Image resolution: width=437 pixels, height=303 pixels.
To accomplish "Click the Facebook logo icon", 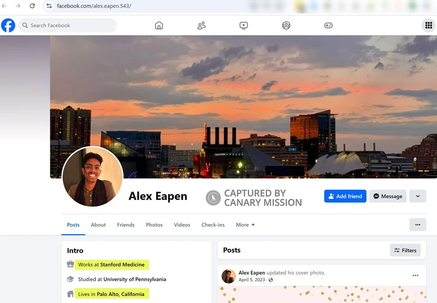I will 8,25.
